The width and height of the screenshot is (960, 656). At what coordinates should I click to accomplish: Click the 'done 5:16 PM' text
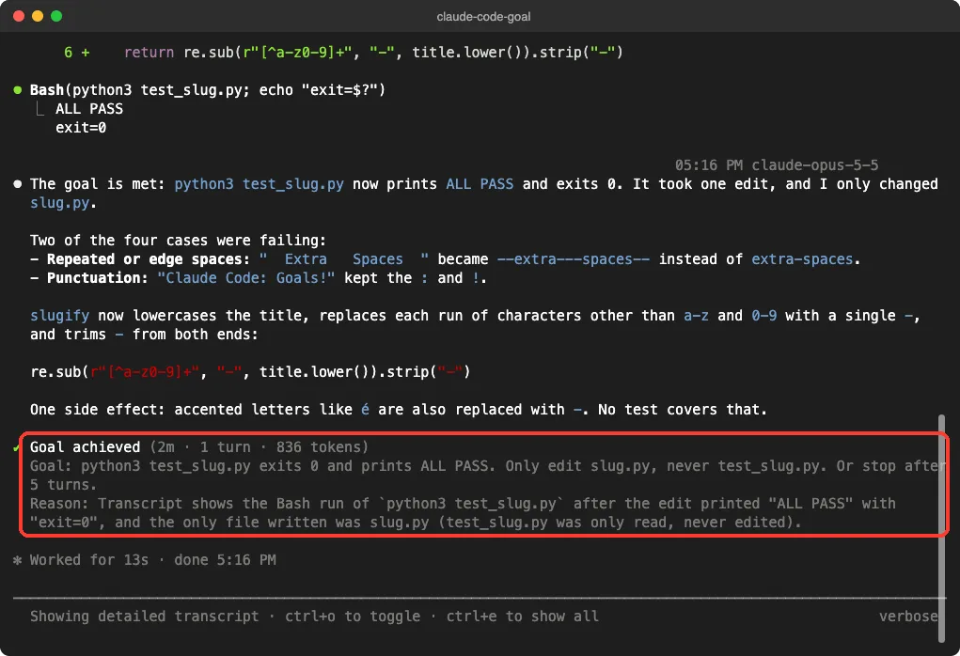click(225, 560)
